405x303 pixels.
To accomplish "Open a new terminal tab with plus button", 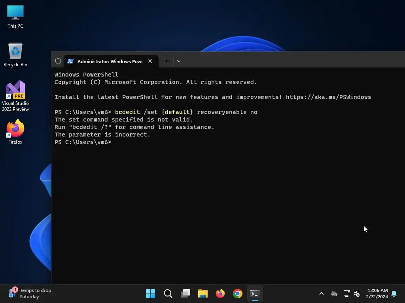I will 167,61.
